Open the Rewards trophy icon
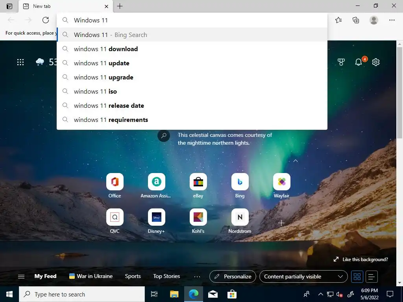This screenshot has height=302, width=403. pyautogui.click(x=341, y=62)
